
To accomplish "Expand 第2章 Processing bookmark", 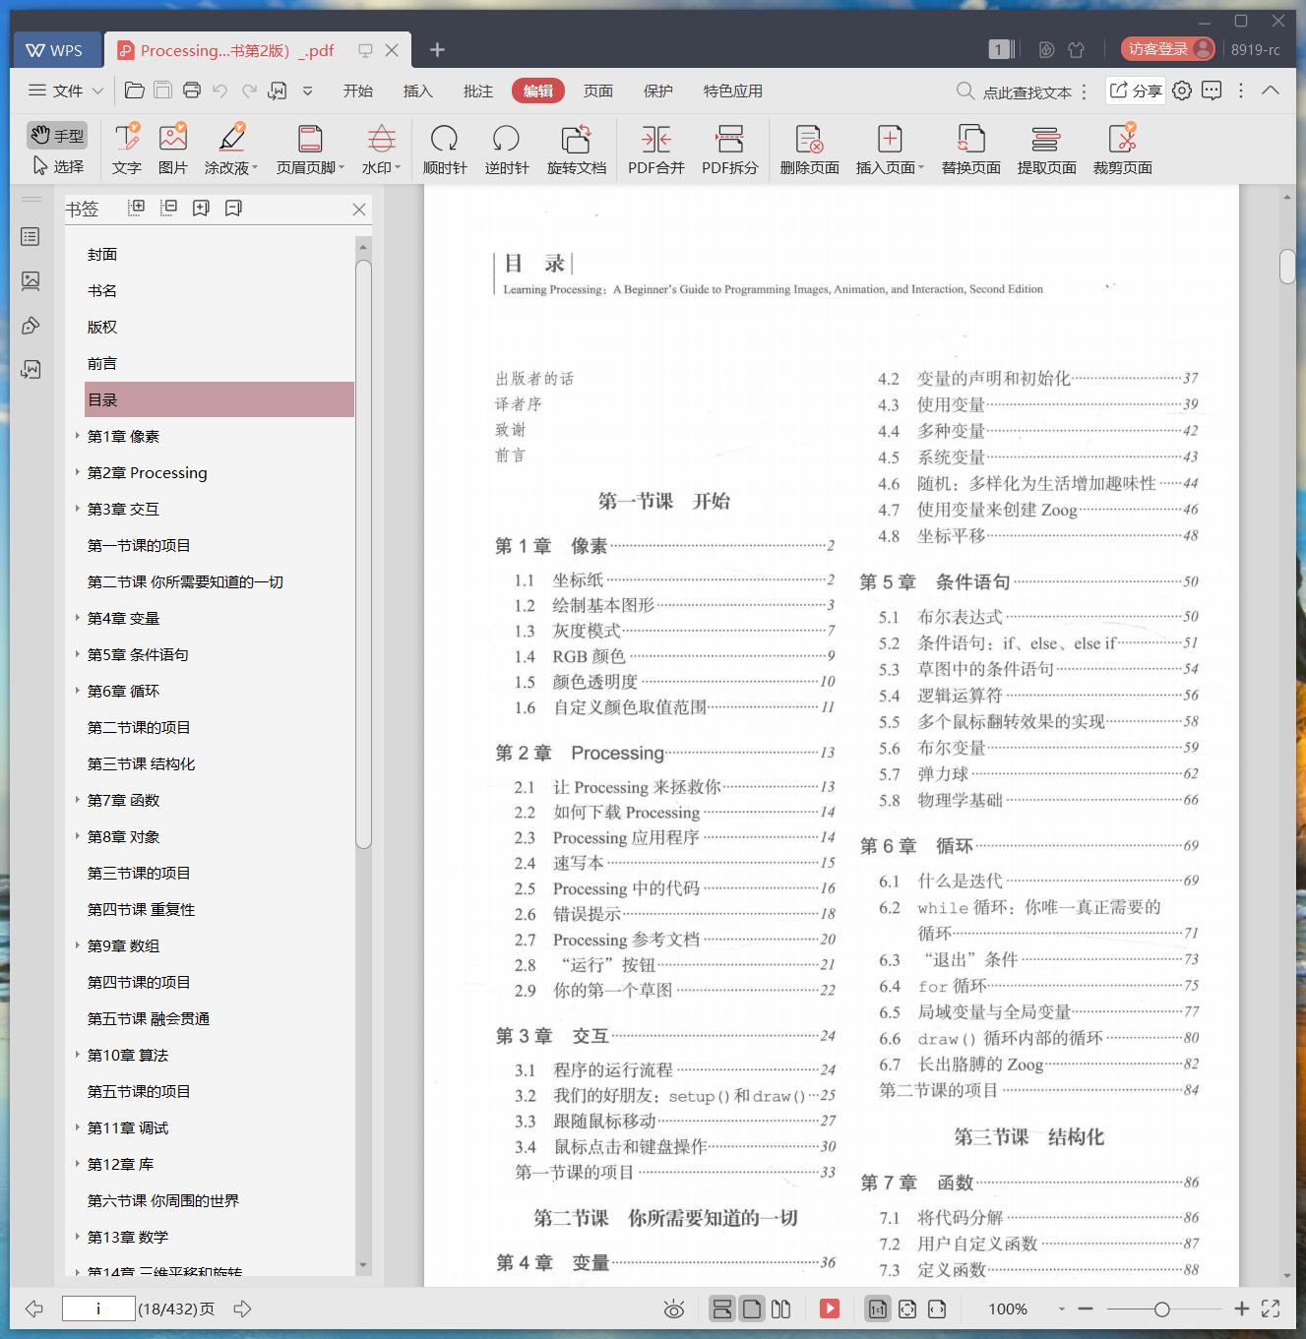I will coord(78,471).
